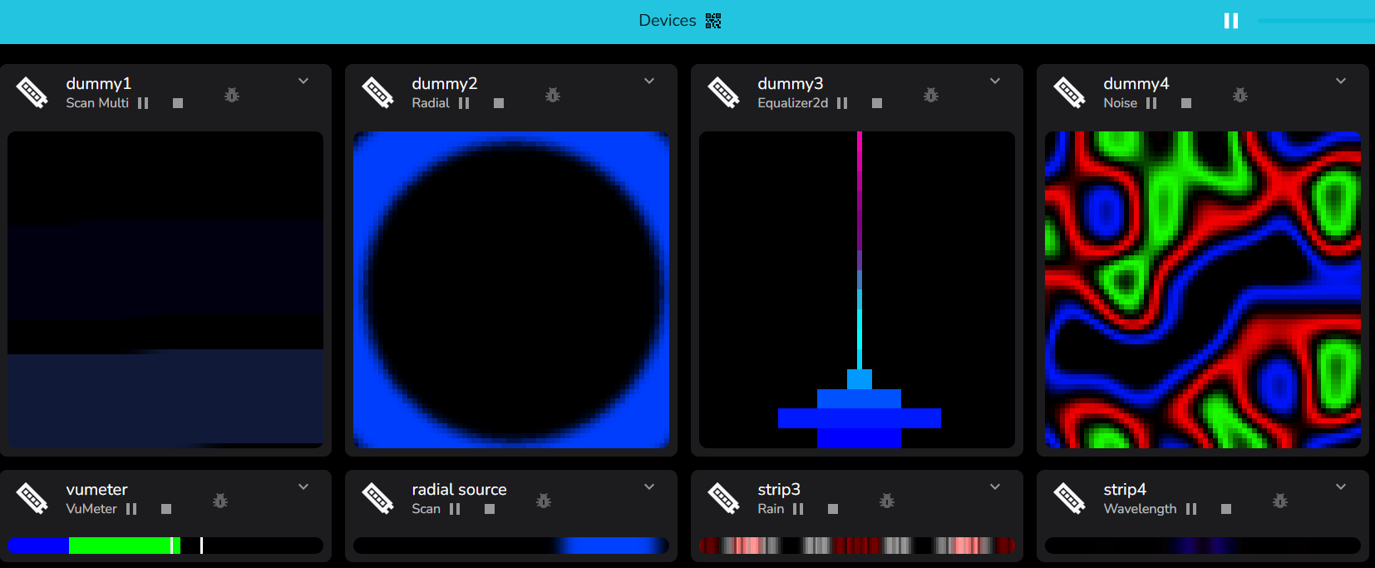This screenshot has width=1375, height=568.
Task: Pause the Radial effect on dummy2
Action: point(464,103)
